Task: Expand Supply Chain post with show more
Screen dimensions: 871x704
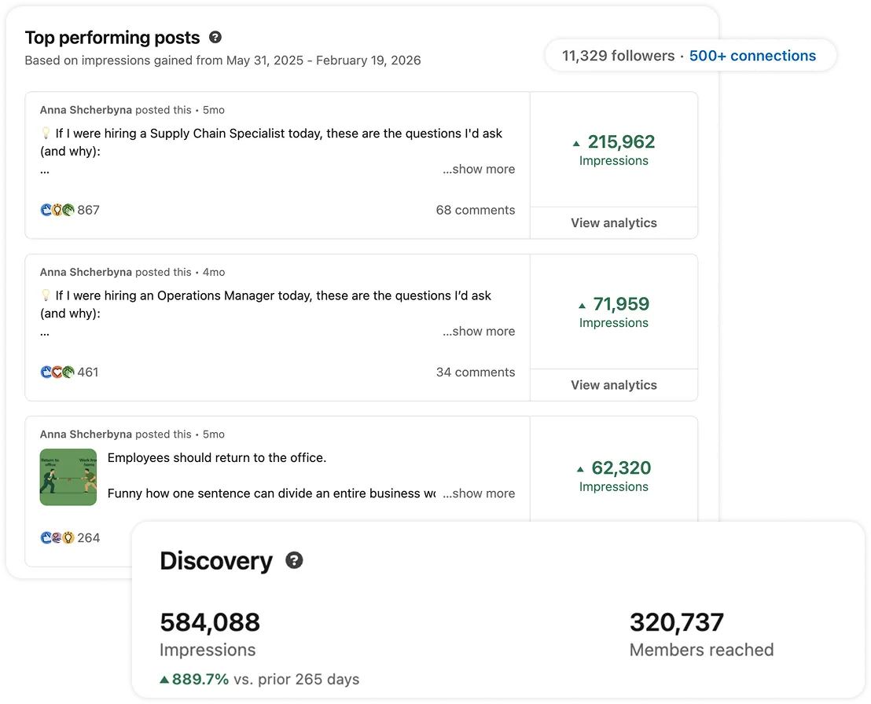Action: (x=479, y=169)
